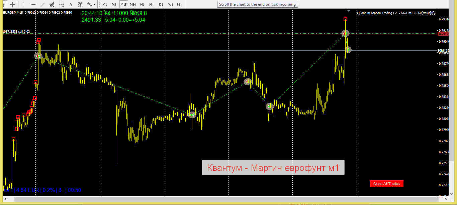Image resolution: width=457 pixels, height=205 pixels.
Task: Switch chart to H4 timeframe
Action: tap(152, 4)
